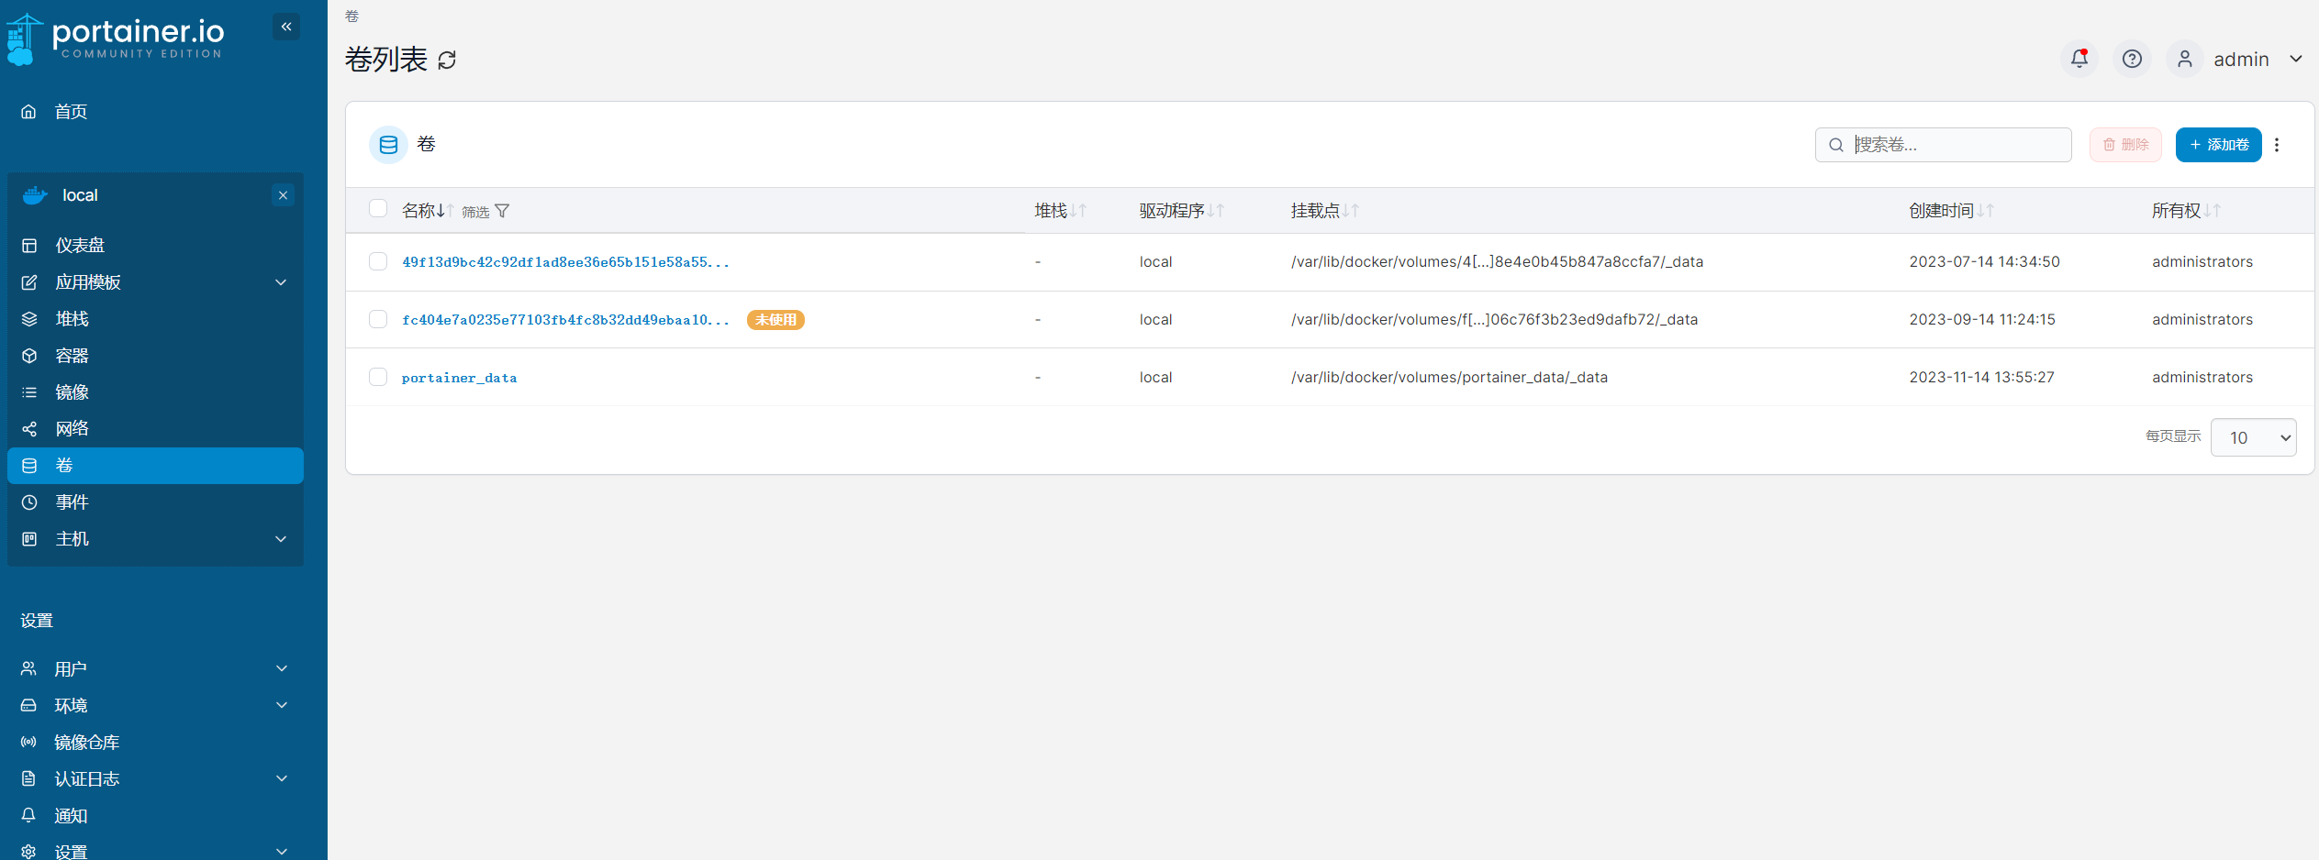
Task: Expand the 认证日志 submenu
Action: tap(282, 779)
